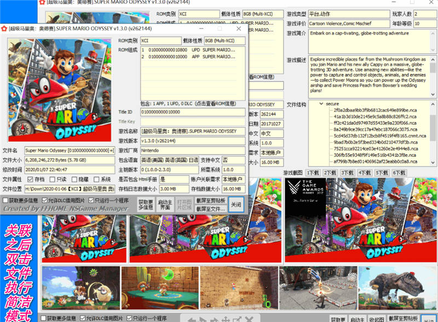Click the 年龄等级 field in back window

point(425,24)
